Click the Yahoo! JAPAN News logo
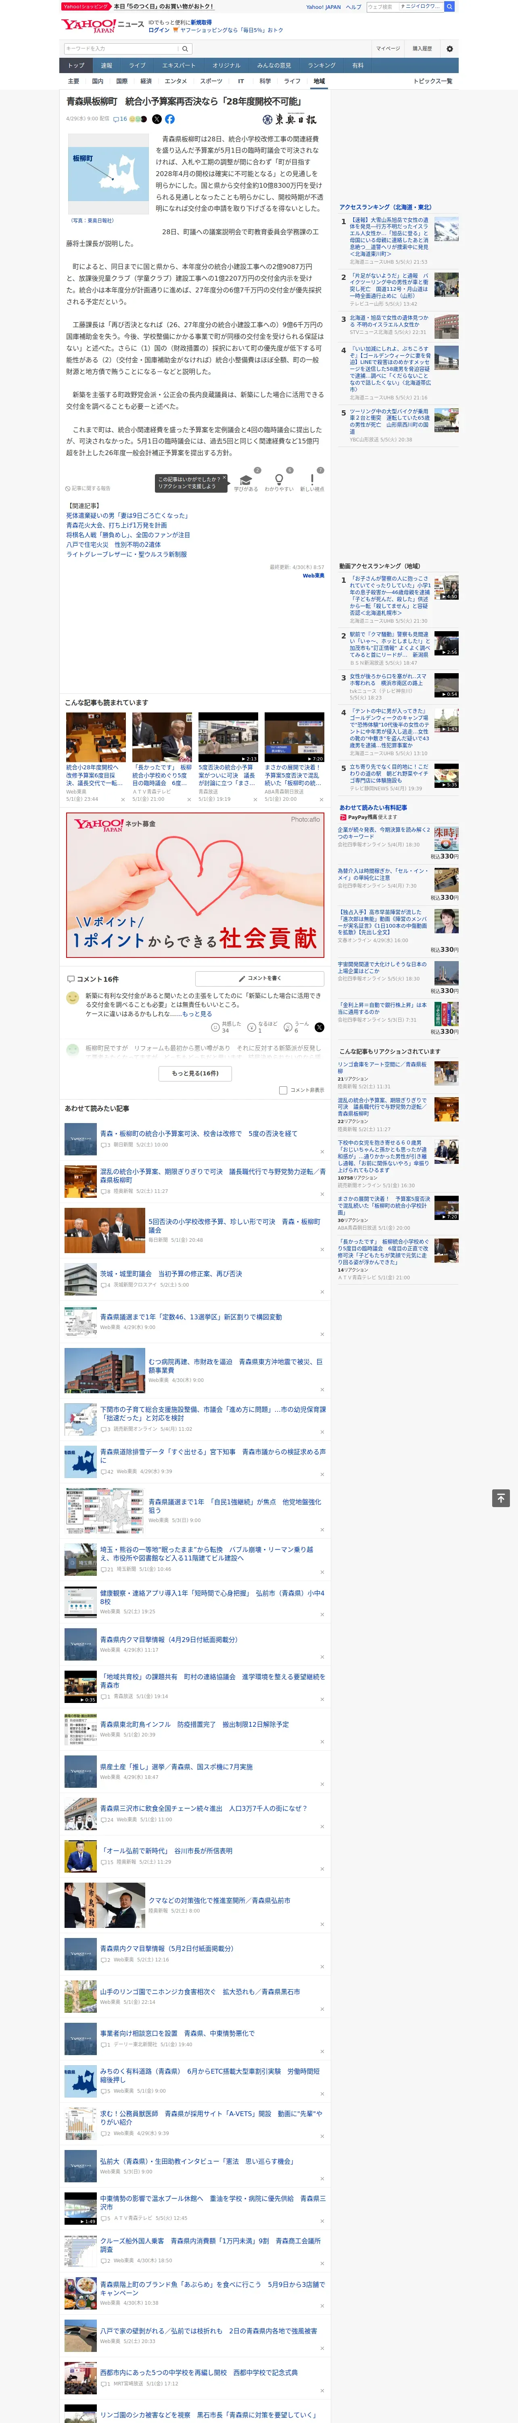 tap(102, 25)
